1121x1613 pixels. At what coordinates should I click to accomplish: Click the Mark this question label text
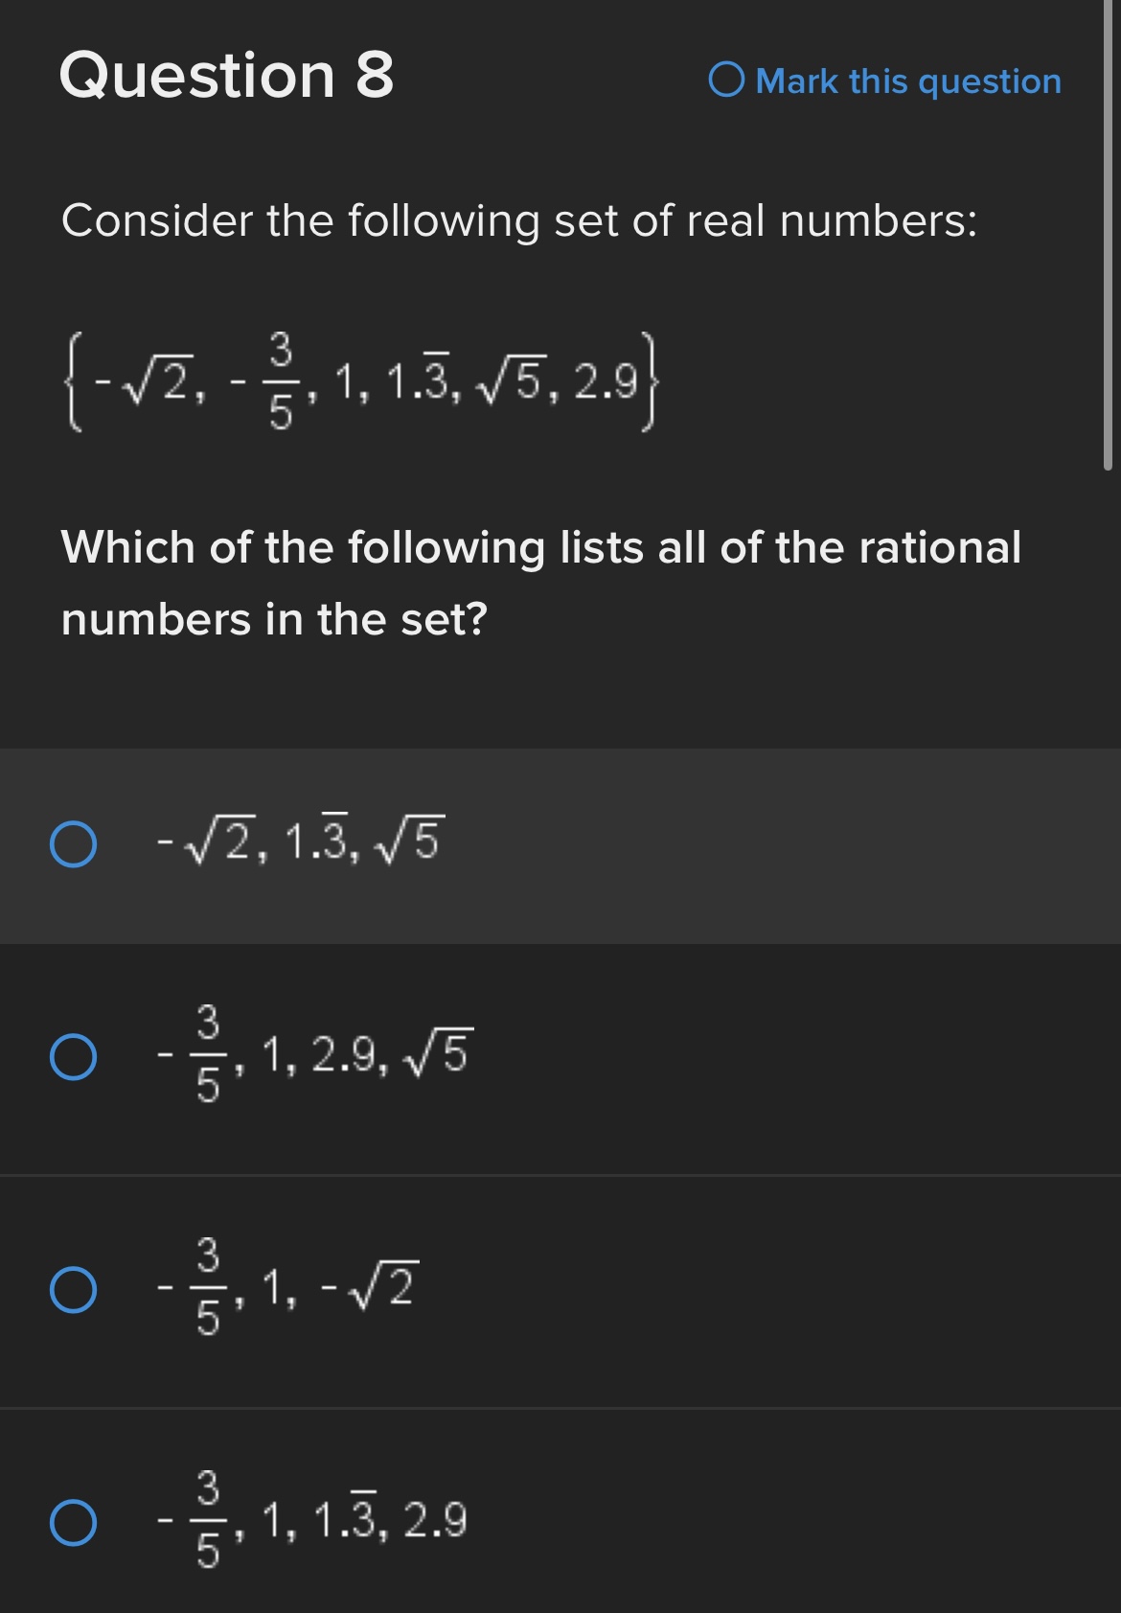[905, 82]
